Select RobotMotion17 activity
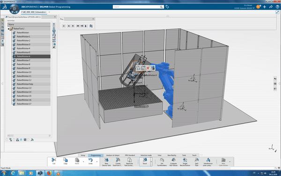Viewport: 281px width, 176px height. tap(31, 104)
